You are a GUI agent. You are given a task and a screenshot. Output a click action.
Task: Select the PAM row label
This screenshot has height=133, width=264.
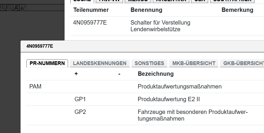pyautogui.click(x=36, y=86)
